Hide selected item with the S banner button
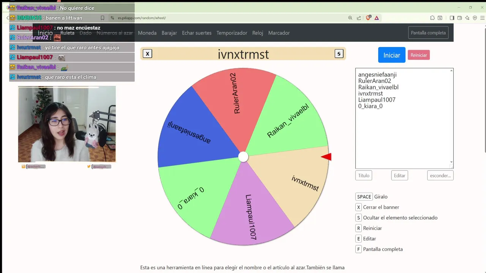The height and width of the screenshot is (273, 486). (x=339, y=54)
